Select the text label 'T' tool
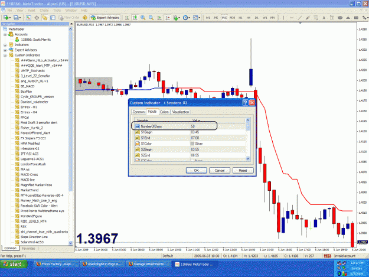 click(x=332, y=18)
